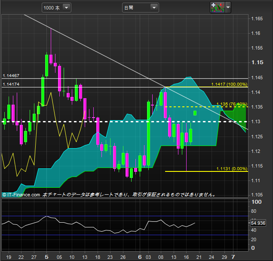Click the RSI 100 scale label
The width and height of the screenshot is (273, 261).
coord(257,202)
